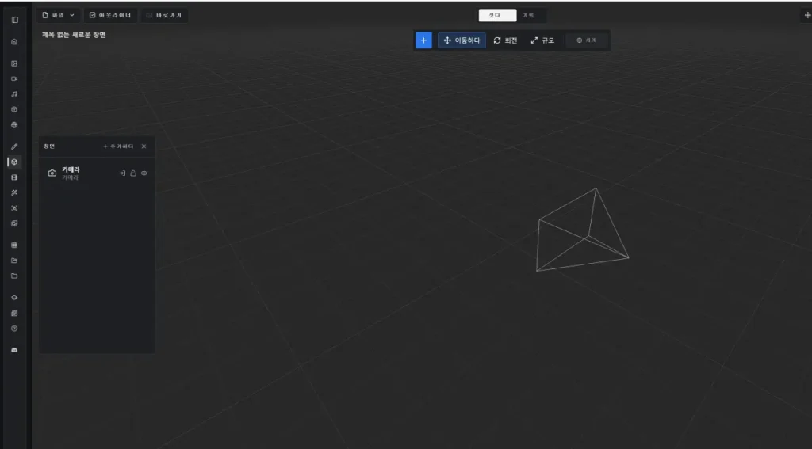This screenshot has height=449, width=812.
Task: Click the enter arrow icon on 카메라 row
Action: [x=123, y=173]
